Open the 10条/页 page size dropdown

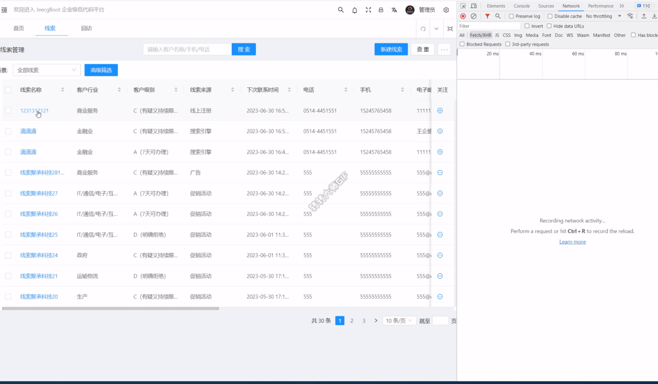[399, 320]
